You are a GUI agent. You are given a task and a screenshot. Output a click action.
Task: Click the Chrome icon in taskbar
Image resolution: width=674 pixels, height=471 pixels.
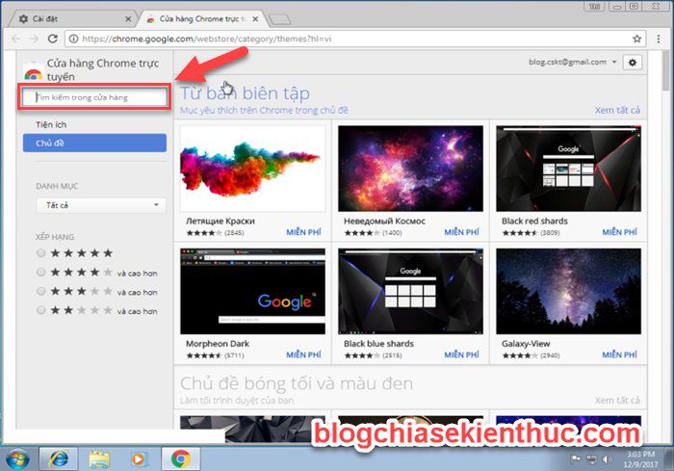coord(181,458)
